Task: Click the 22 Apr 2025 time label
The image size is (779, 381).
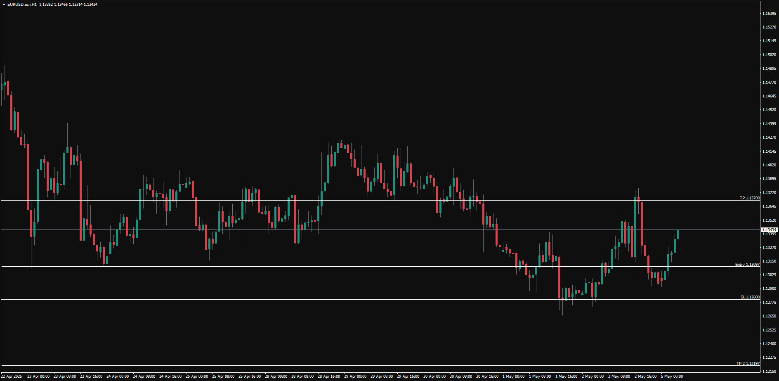Action: pos(12,376)
